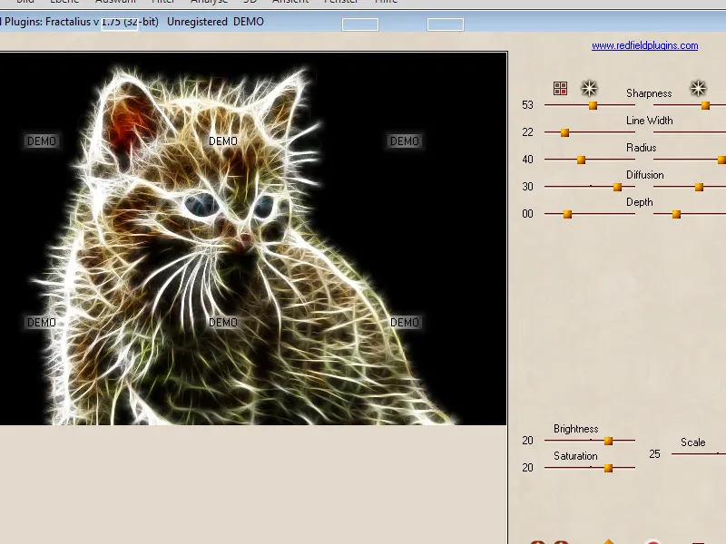Click the checkered pattern preview icon above the sliders
Screen dimensions: 726x544
click(x=560, y=88)
